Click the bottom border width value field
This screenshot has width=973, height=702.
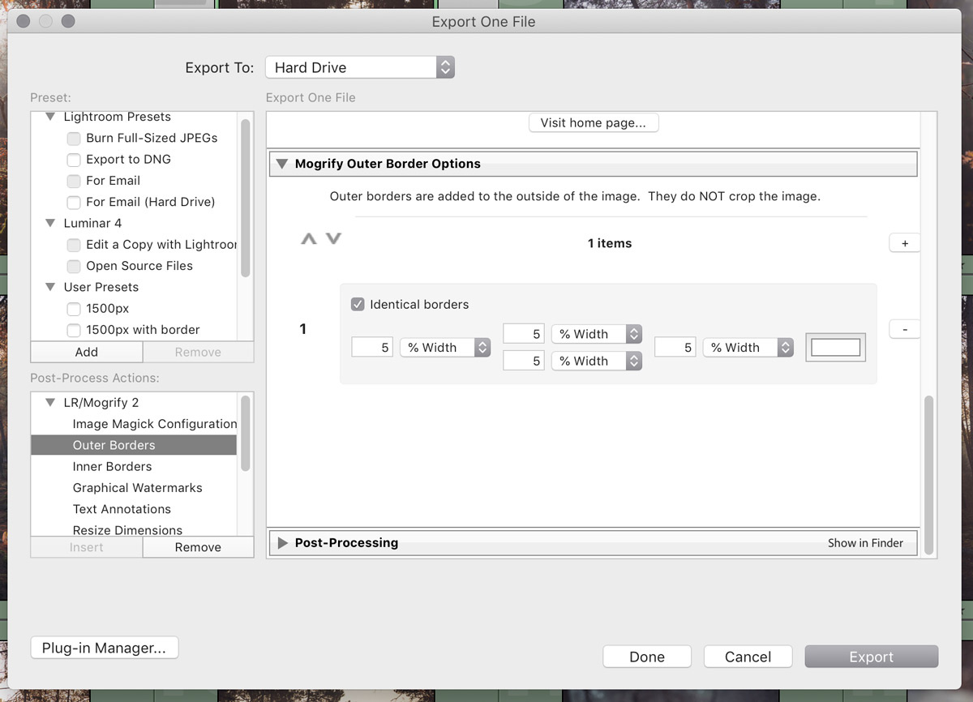pyautogui.click(x=523, y=362)
